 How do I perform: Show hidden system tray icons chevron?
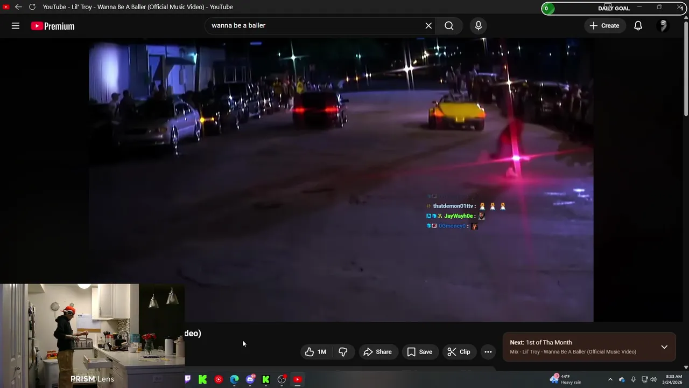pyautogui.click(x=610, y=379)
